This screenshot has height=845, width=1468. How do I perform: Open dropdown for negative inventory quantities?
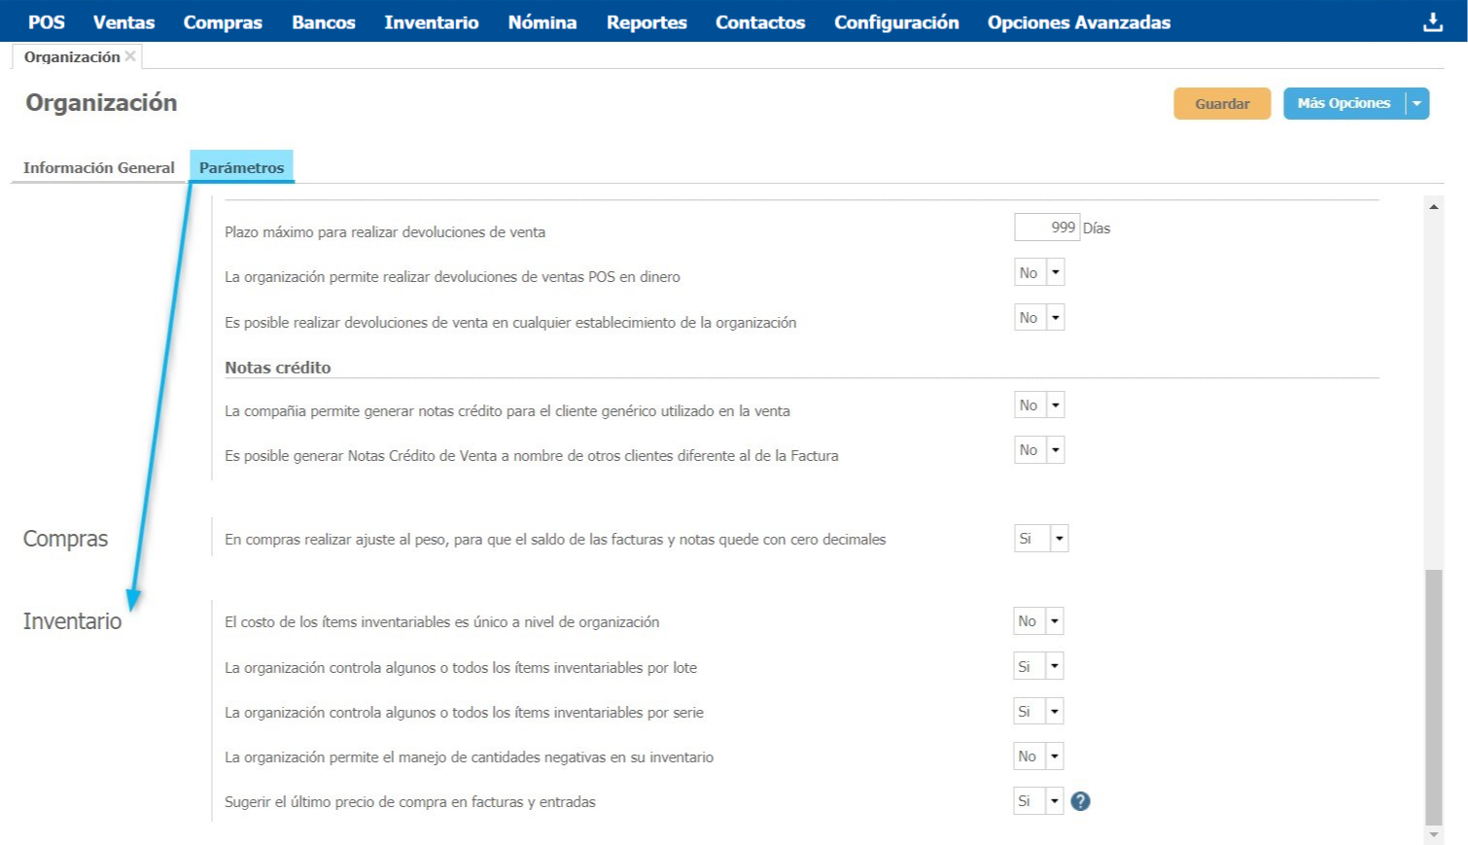pos(1054,757)
